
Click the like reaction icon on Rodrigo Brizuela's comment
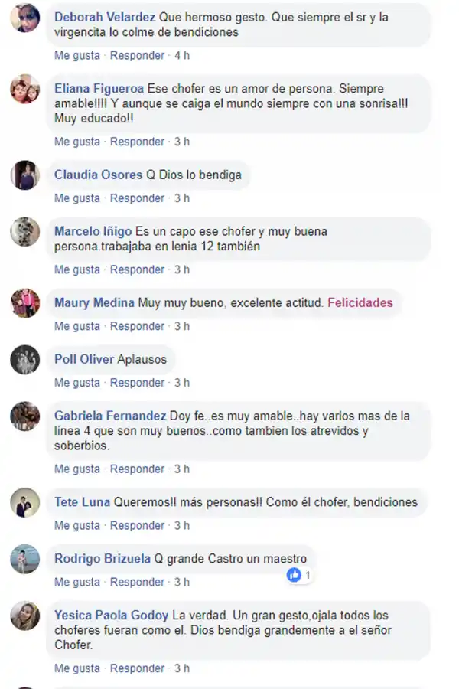click(x=294, y=574)
